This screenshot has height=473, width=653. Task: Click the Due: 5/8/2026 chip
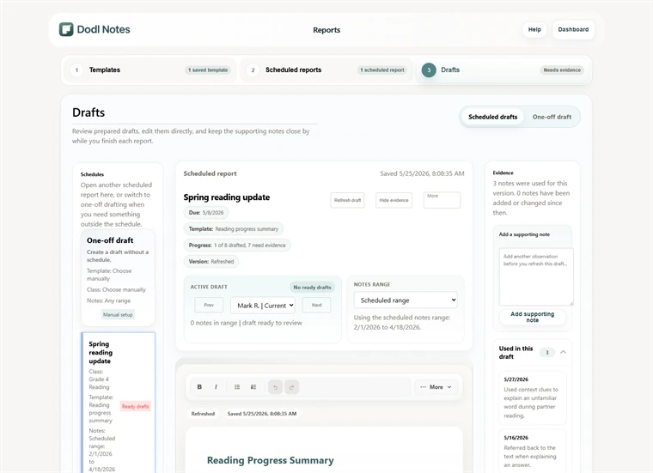click(x=206, y=213)
